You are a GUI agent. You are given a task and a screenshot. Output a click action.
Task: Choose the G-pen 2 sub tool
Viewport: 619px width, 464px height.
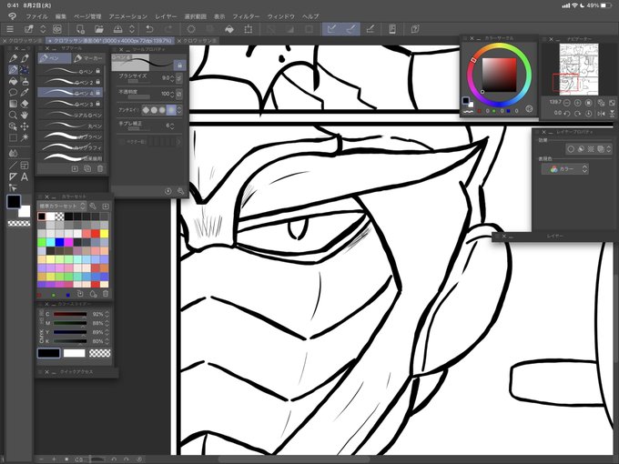click(x=70, y=82)
